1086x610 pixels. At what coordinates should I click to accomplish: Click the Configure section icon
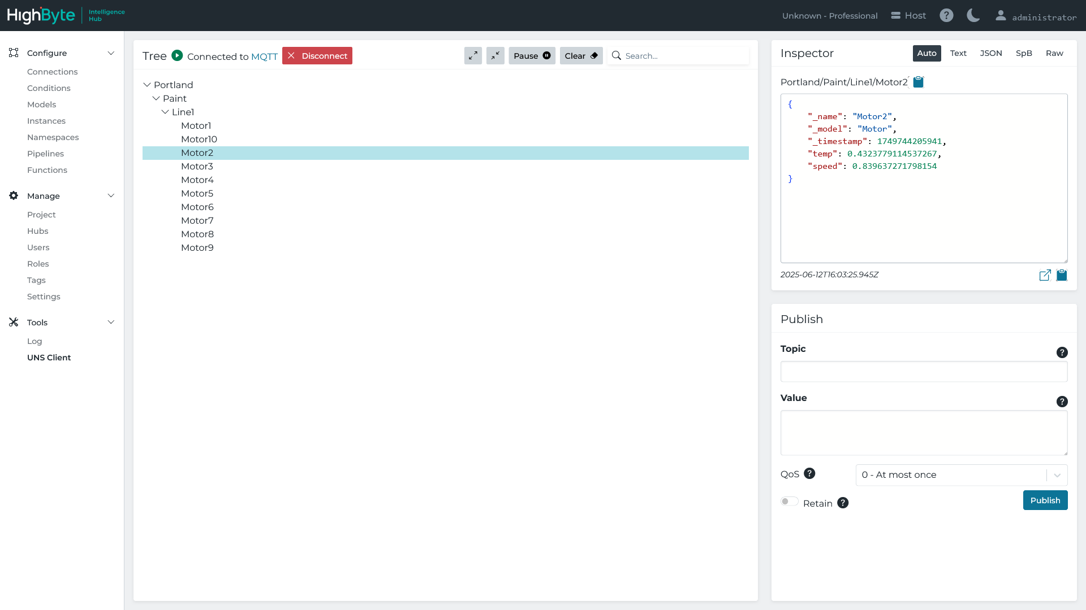pyautogui.click(x=14, y=53)
